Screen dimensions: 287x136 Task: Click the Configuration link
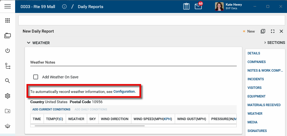(124, 92)
